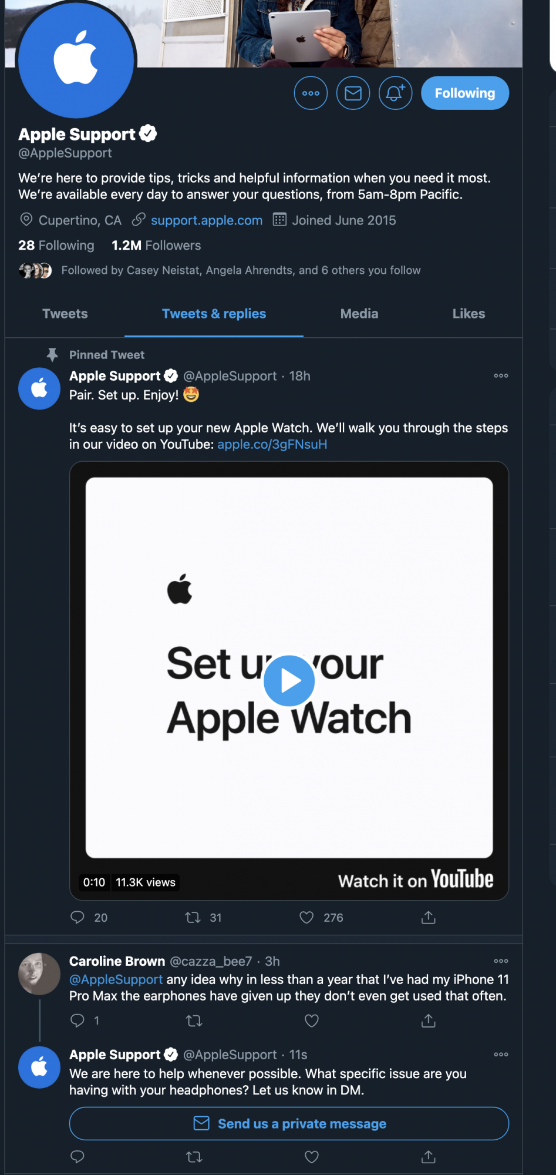Open more options on pinned tweet
Viewport: 556px width, 1175px height.
[x=501, y=375]
